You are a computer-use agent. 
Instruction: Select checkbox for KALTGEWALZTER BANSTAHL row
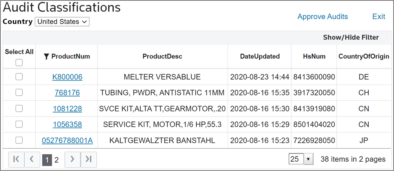click(x=19, y=140)
